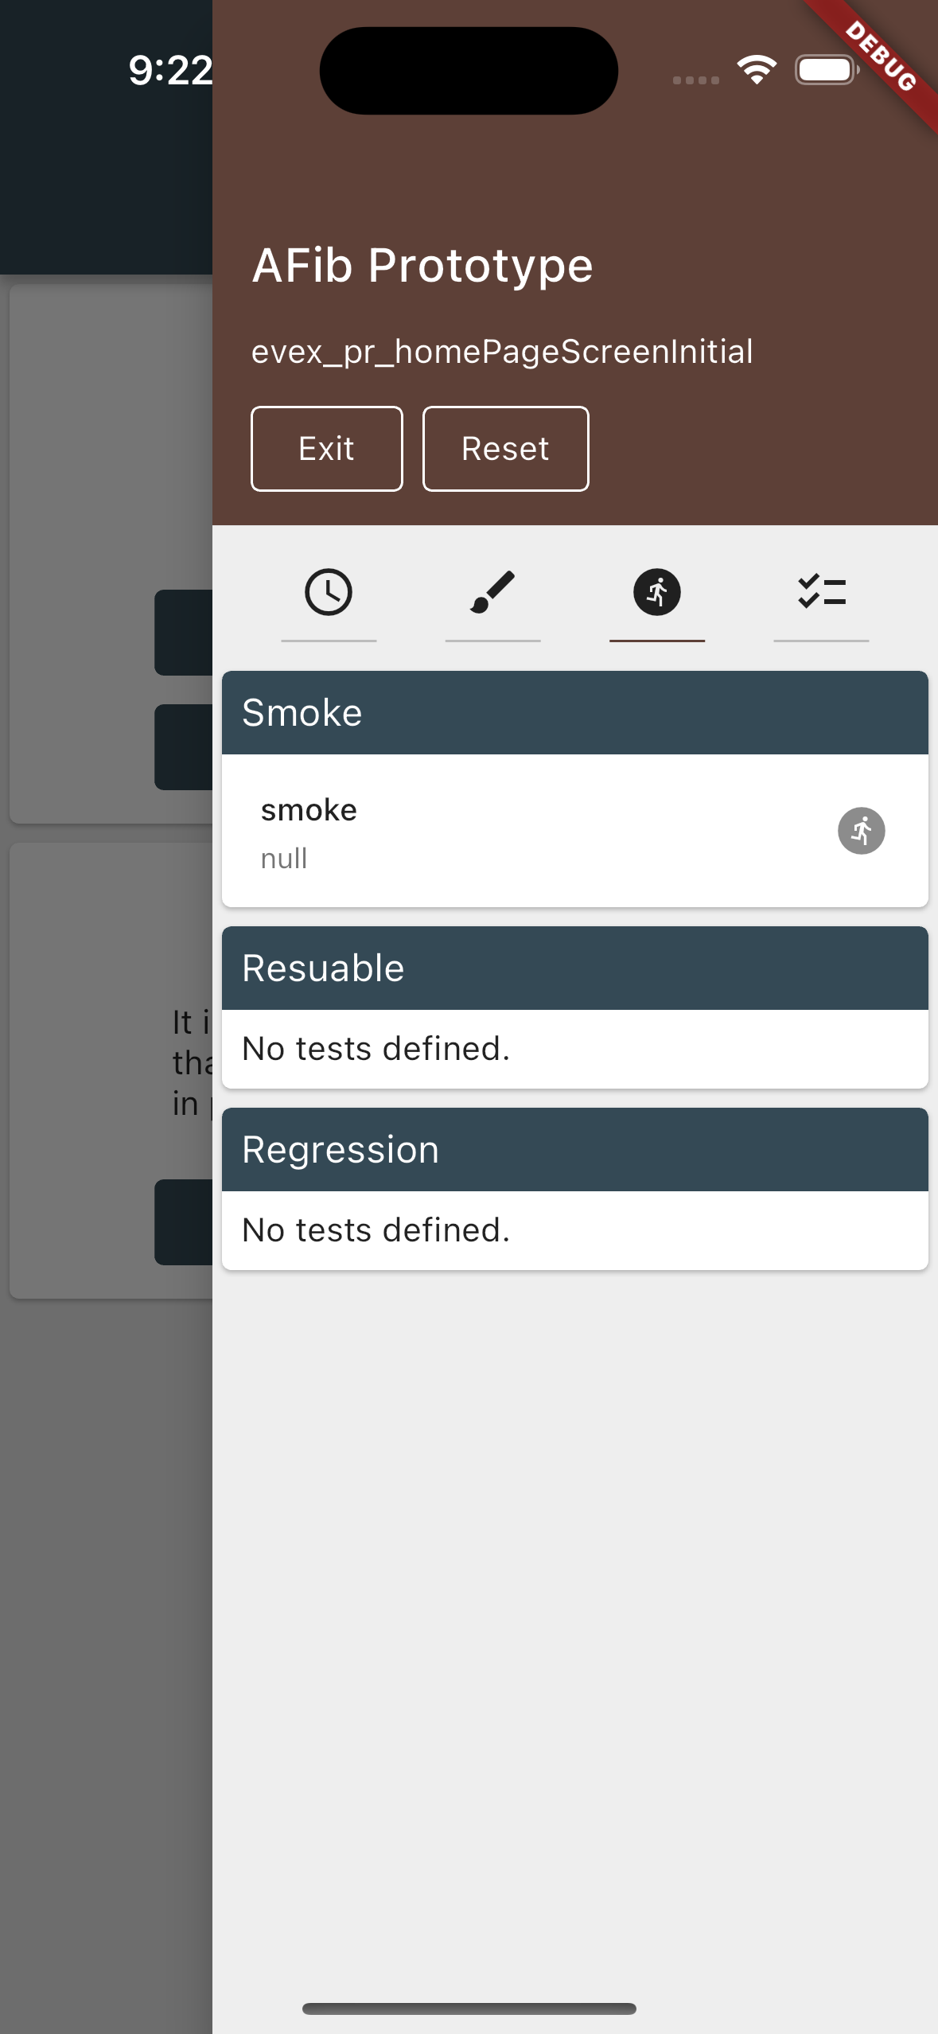The height and width of the screenshot is (2034, 938).
Task: Click the Reset button
Action: 506,449
